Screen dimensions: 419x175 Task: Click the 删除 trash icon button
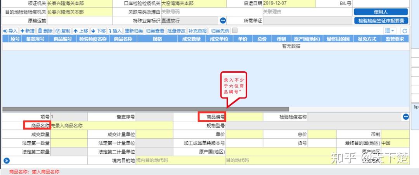(45, 31)
